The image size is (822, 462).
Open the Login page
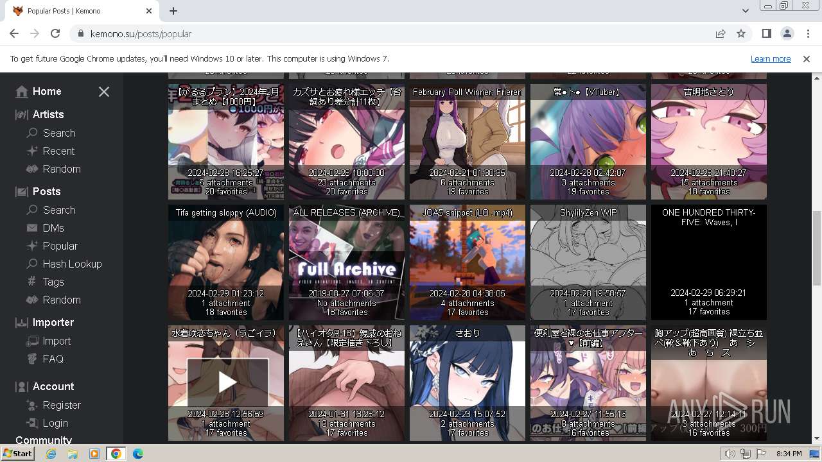point(47,423)
